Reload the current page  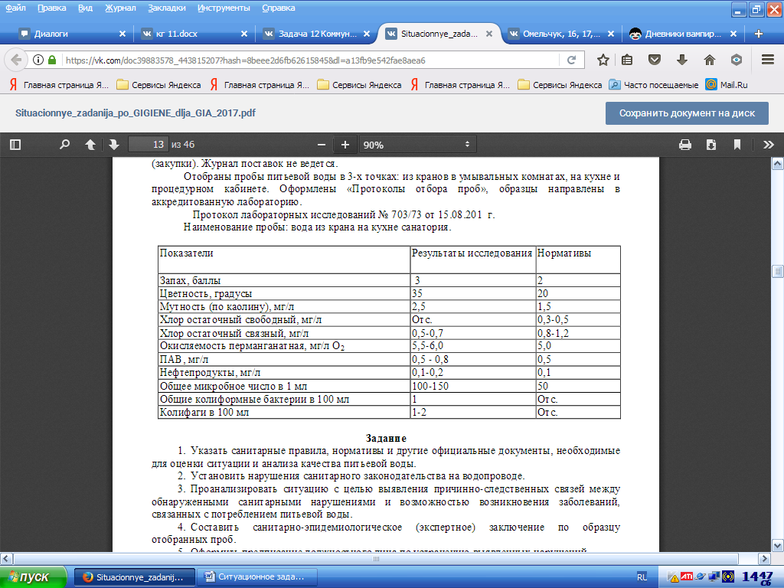(x=571, y=60)
